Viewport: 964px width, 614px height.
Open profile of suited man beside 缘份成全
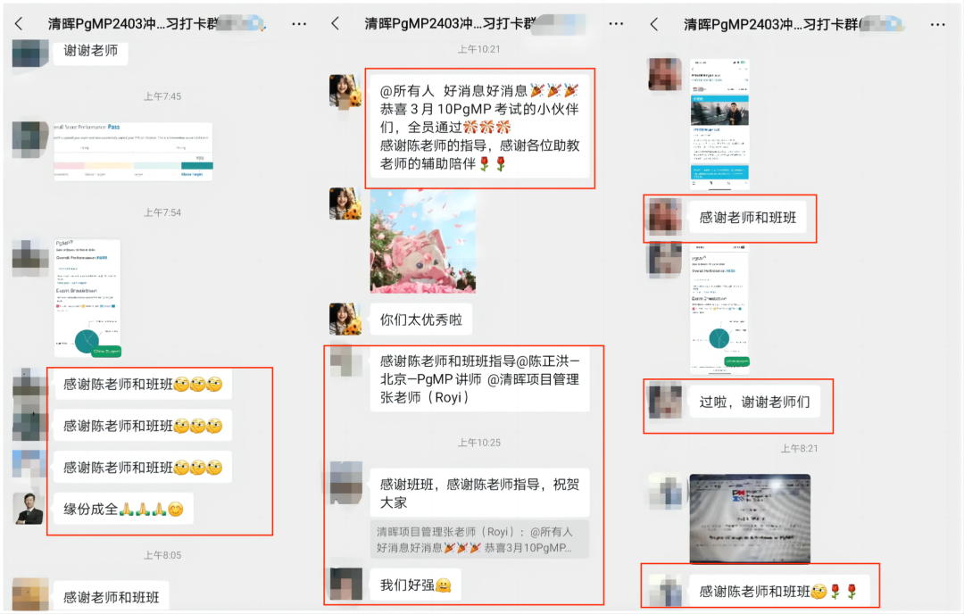tap(29, 508)
